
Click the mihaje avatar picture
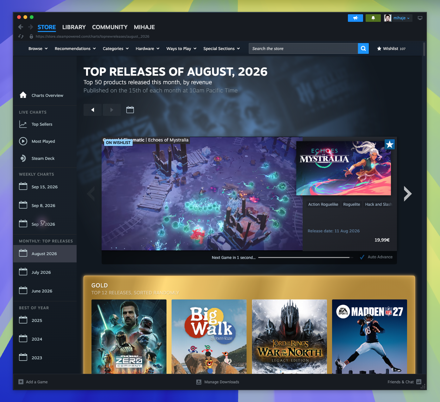pyautogui.click(x=388, y=18)
